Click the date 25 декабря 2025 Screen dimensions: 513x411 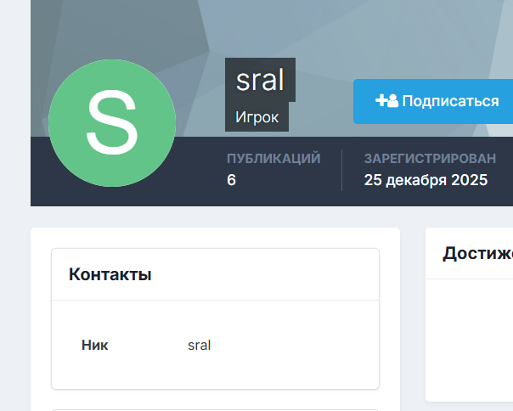click(426, 180)
